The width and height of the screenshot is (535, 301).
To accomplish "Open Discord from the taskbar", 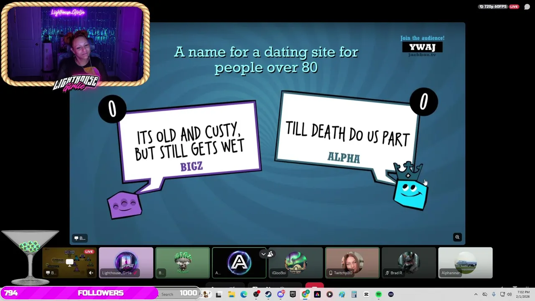I will 280,294.
